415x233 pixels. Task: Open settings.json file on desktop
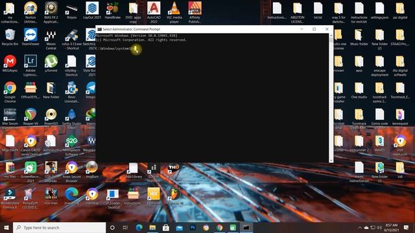(x=379, y=10)
